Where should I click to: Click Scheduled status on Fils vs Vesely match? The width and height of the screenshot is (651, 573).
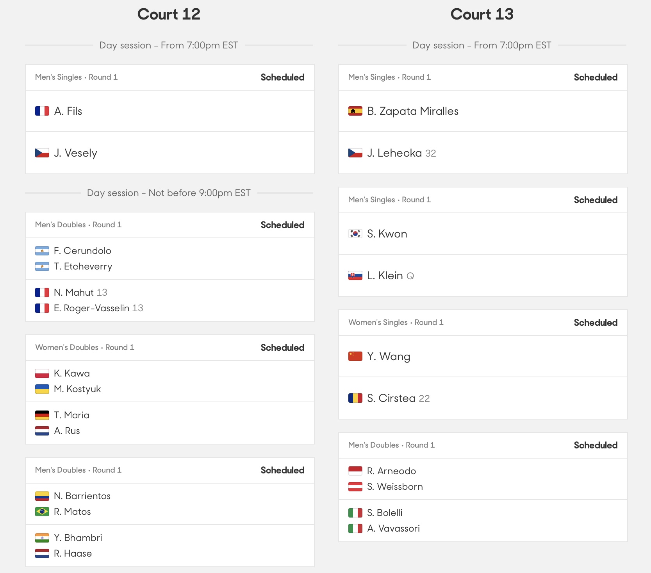click(x=282, y=77)
